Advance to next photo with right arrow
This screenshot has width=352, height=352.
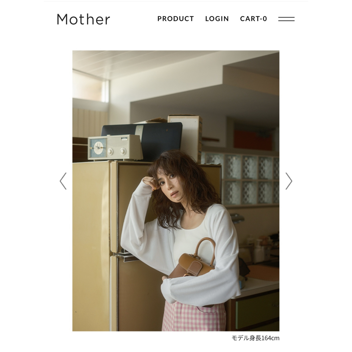point(289,181)
